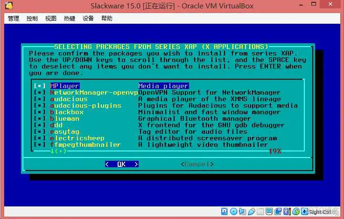The width and height of the screenshot is (344, 219).
Task: Click the green down-arrow (+) more-items indicator
Action: click(x=58, y=151)
